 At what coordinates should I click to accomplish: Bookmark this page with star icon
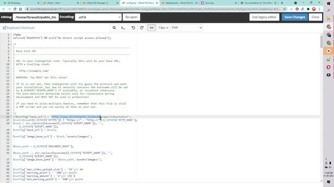(x=284, y=9)
